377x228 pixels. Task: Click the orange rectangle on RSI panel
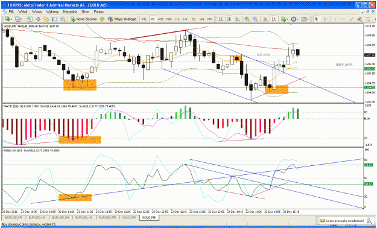click(x=75, y=197)
